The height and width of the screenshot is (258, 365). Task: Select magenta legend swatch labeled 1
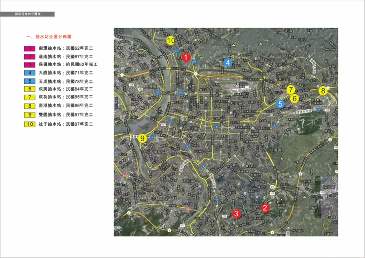[x=30, y=49]
